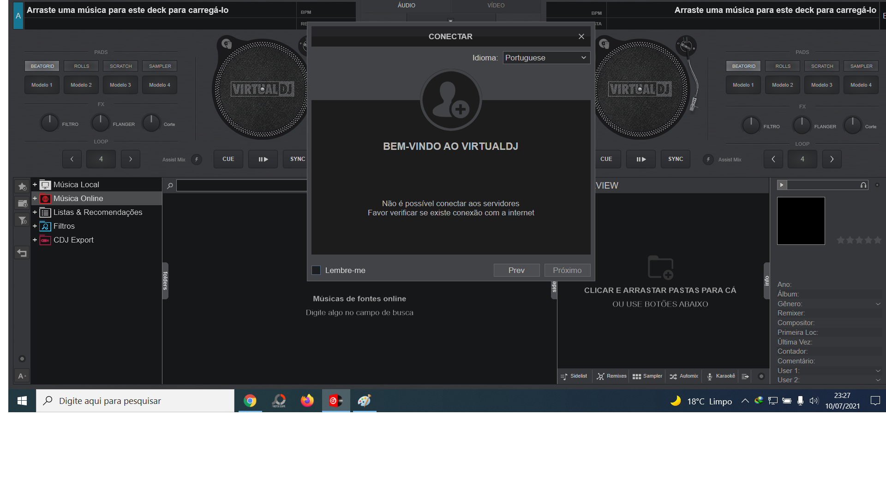Toggle play/pause on right deck
This screenshot has width=886, height=498.
point(641,159)
